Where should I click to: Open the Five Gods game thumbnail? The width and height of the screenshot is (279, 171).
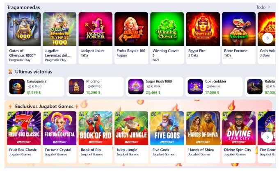167,128
